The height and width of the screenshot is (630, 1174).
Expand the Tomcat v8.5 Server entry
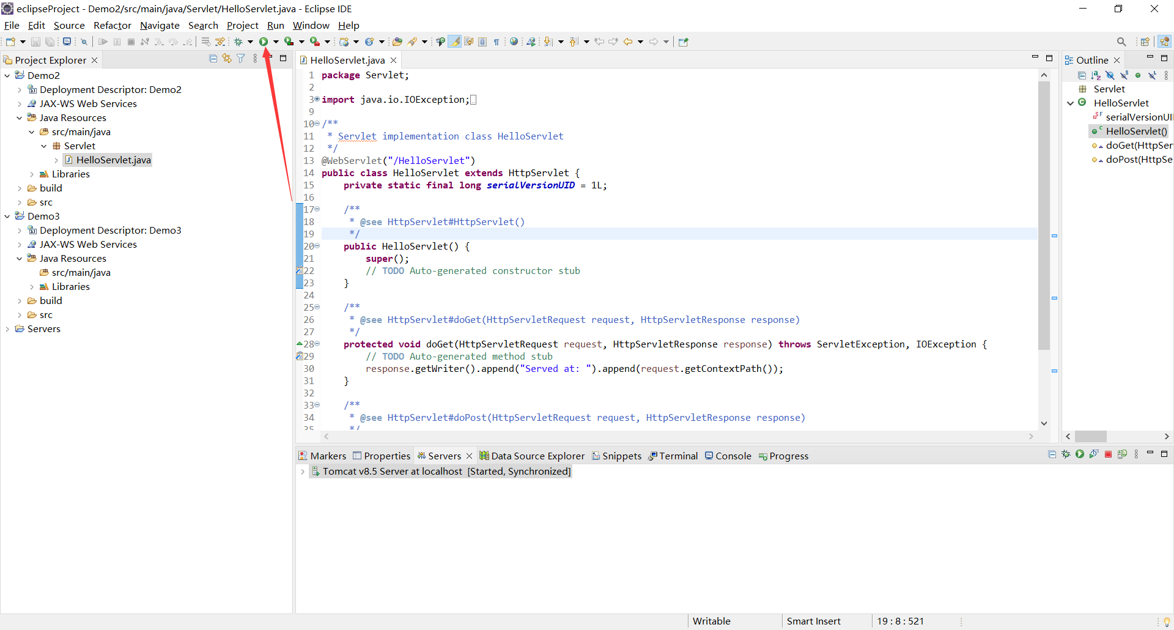tap(303, 471)
